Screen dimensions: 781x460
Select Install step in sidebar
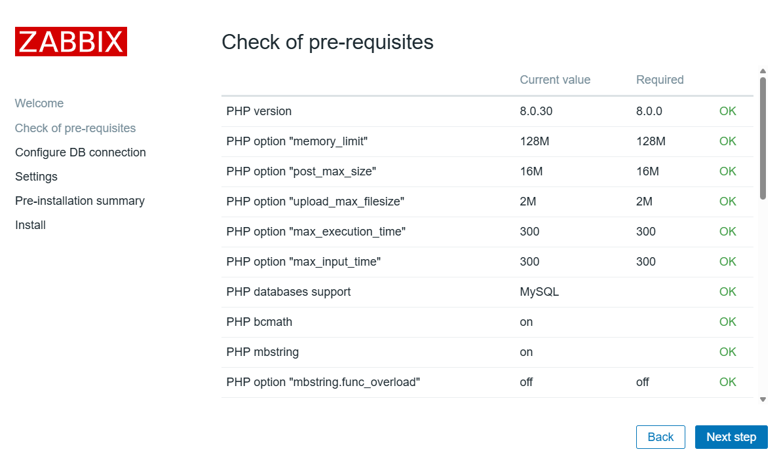(30, 225)
